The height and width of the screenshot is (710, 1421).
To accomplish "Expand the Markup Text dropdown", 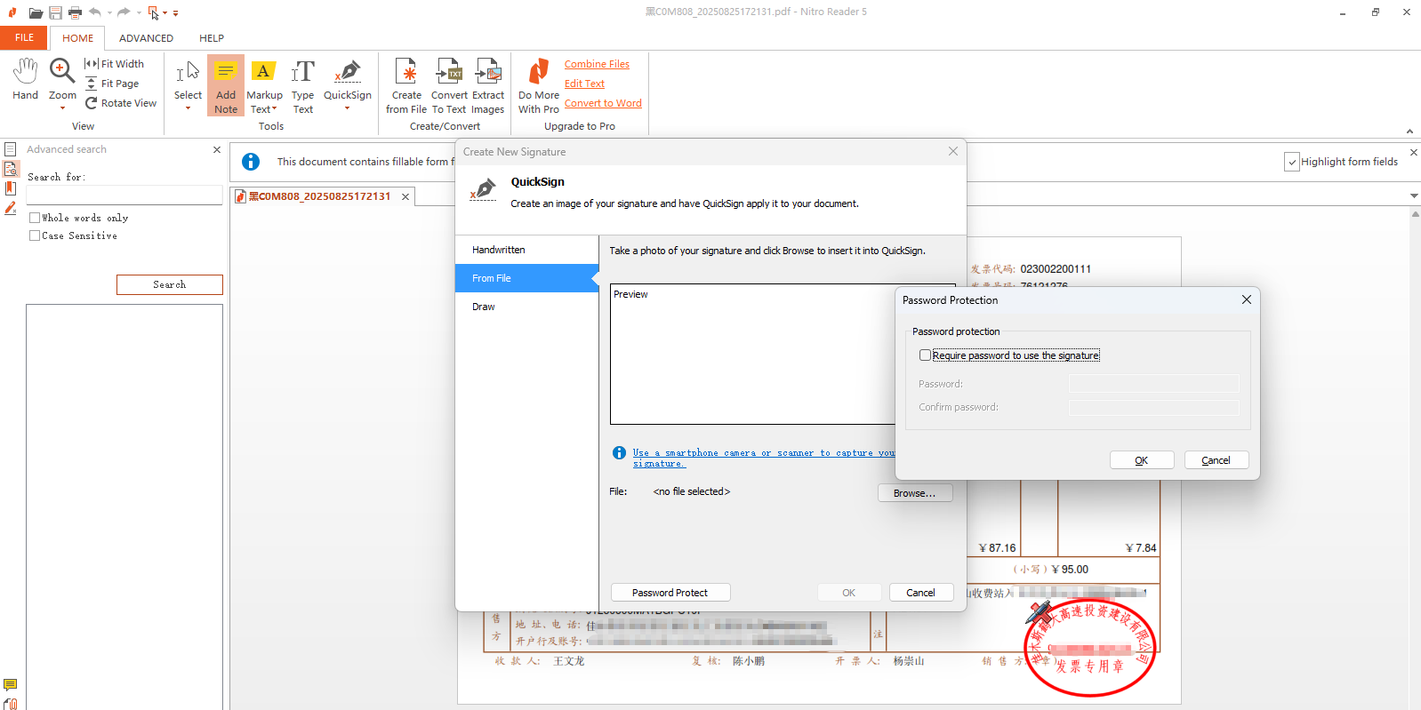I will coord(274,109).
